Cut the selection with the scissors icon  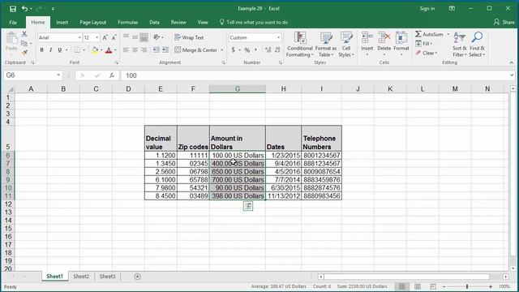pos(24,34)
